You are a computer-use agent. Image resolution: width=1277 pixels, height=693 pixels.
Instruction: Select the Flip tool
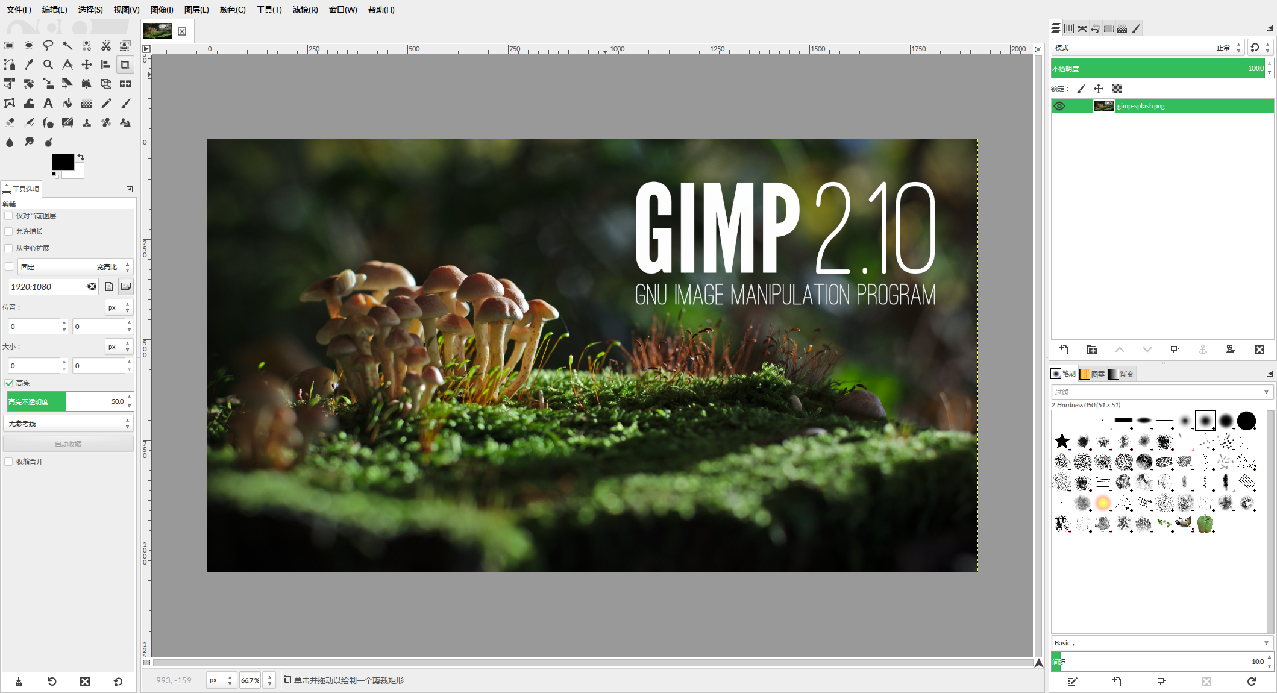pos(125,84)
